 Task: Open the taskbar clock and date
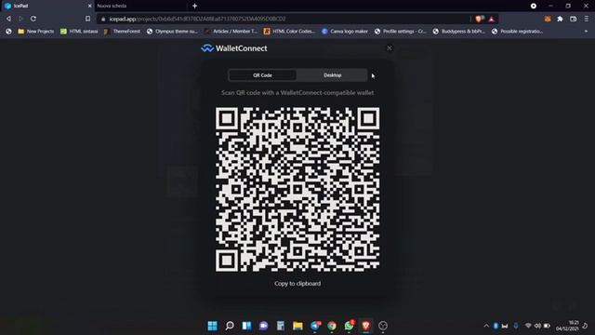pos(568,326)
